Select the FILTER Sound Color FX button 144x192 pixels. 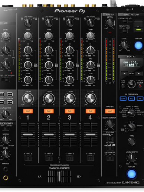coord(10,102)
